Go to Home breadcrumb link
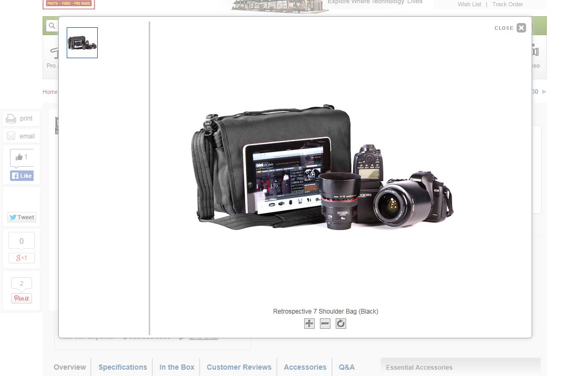Screen dimensions: 571x376 click(x=50, y=92)
